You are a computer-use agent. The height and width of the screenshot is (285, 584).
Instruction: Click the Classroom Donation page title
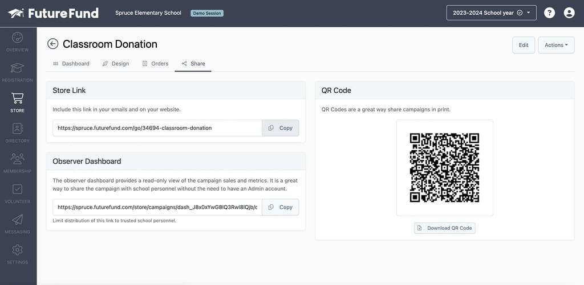[110, 44]
